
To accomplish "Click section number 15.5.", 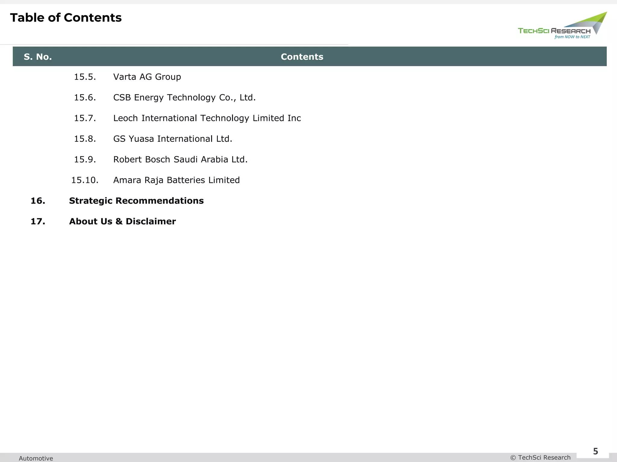I will (x=85, y=77).
